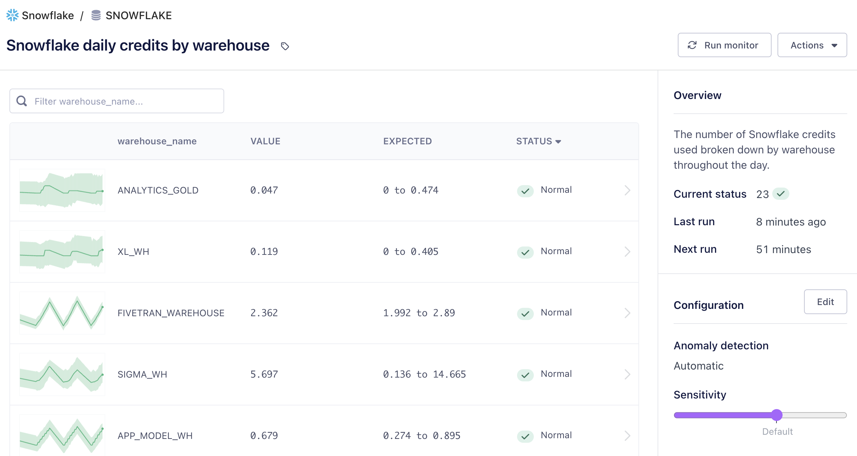Expand the APP_MODEL_WH row chevron
This screenshot has height=456, width=857.
pyautogui.click(x=627, y=436)
